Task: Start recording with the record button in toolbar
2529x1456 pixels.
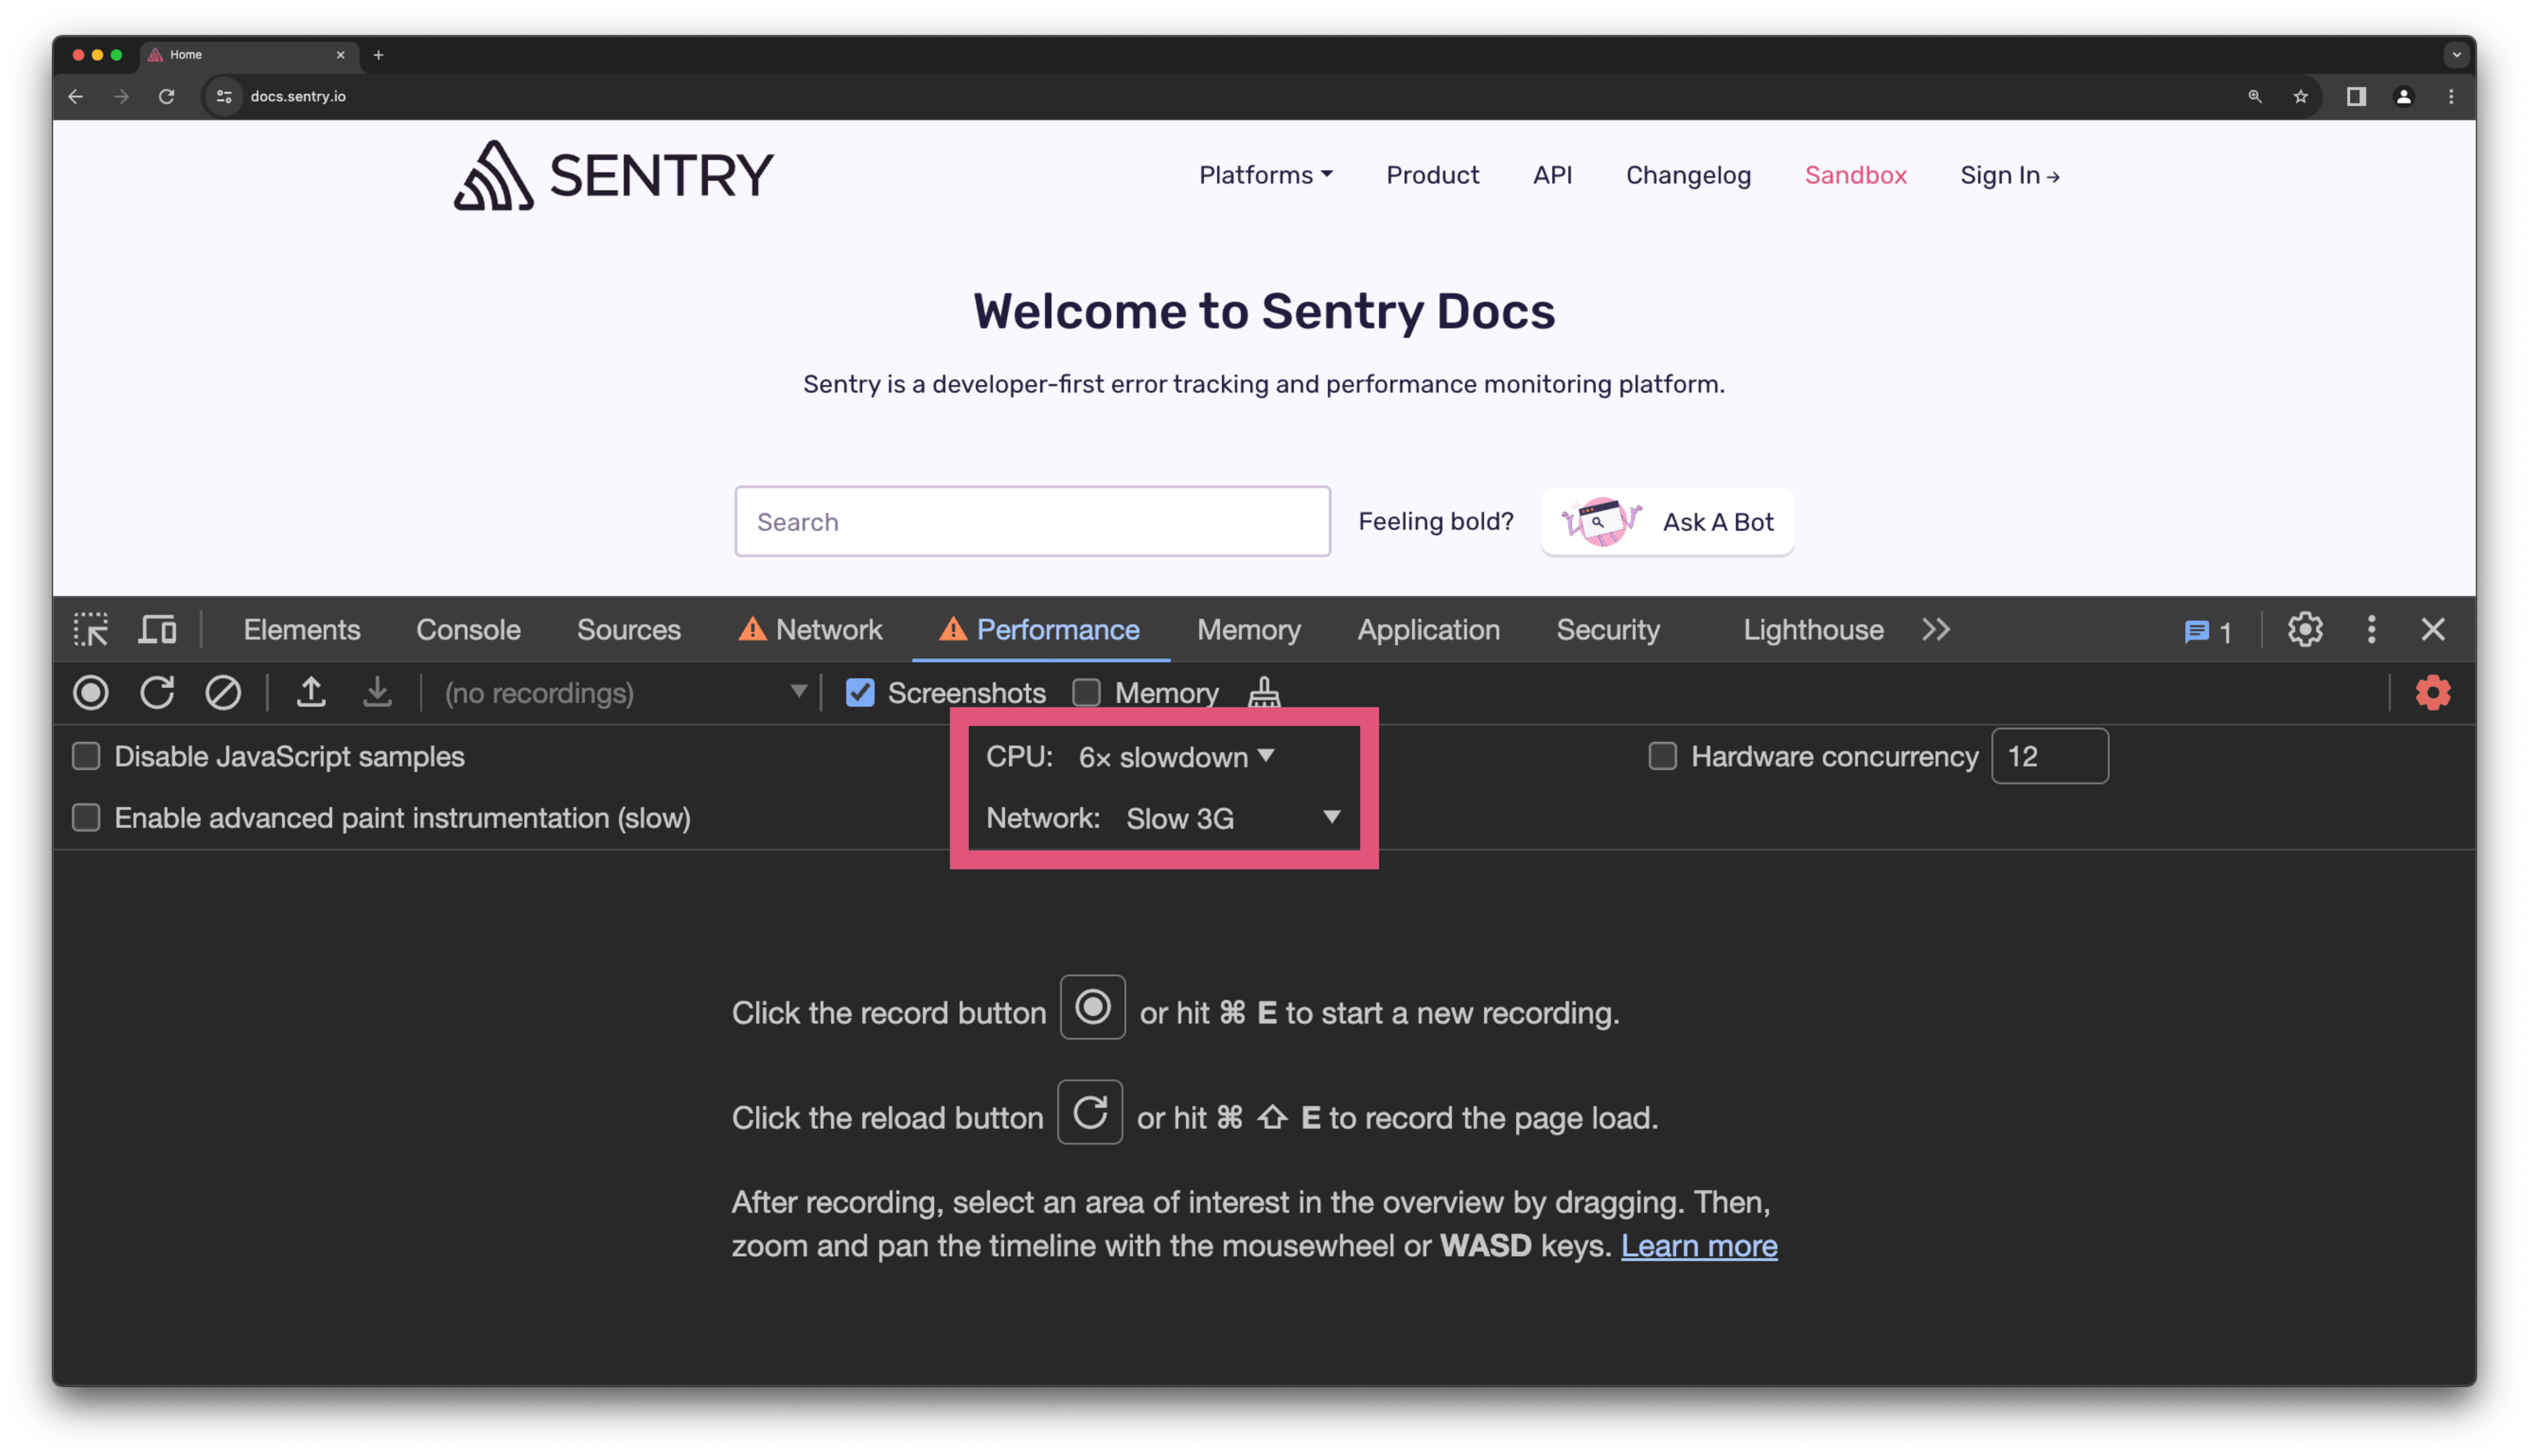Action: click(91, 693)
